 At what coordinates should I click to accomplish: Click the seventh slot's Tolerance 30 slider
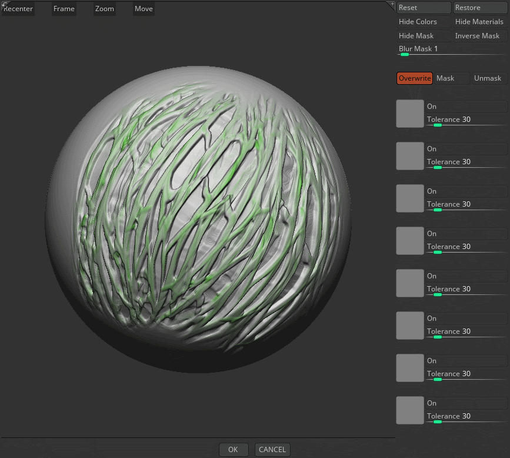[466, 375]
